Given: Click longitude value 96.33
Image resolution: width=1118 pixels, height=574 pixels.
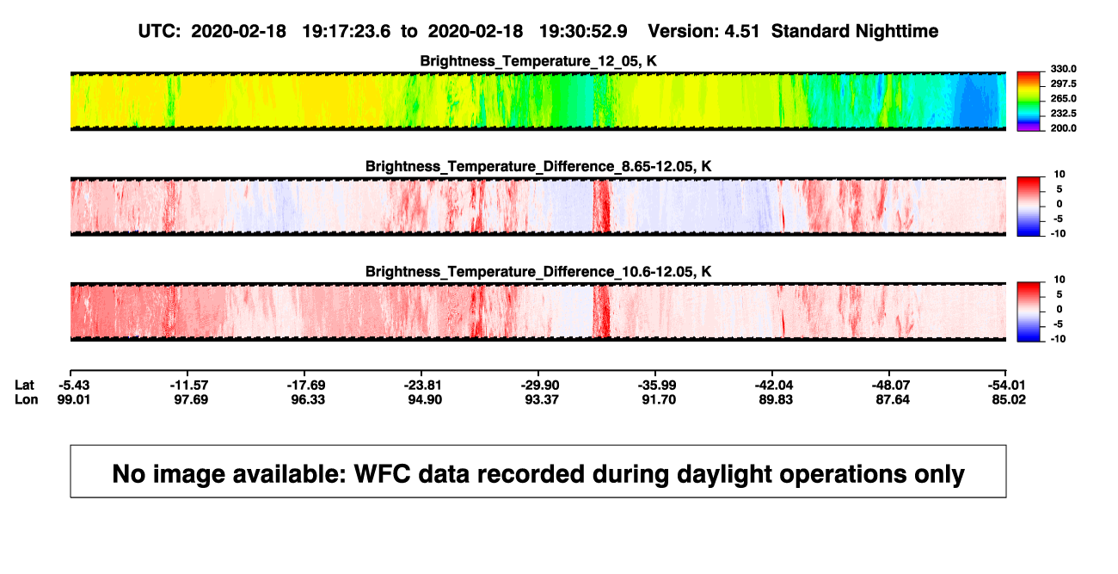Looking at the screenshot, I should tap(309, 399).
